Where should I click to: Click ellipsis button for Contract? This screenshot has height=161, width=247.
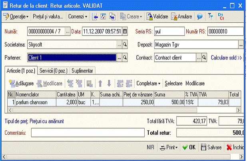[x=199, y=58]
